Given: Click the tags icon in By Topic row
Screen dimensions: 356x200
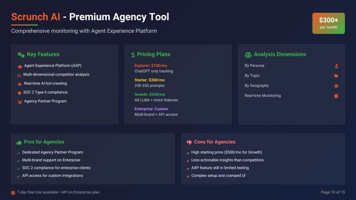Looking at the screenshot, I should 336,76.
